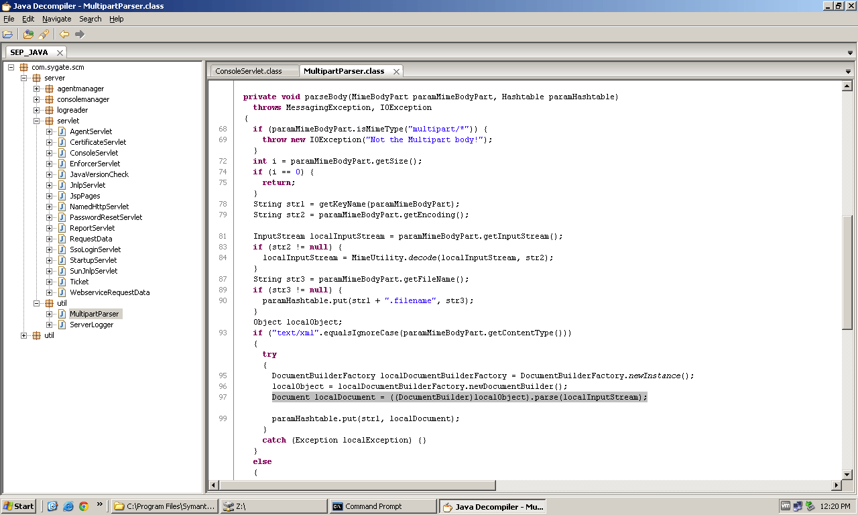Open the Help menu
The height and width of the screenshot is (515, 858).
point(117,19)
